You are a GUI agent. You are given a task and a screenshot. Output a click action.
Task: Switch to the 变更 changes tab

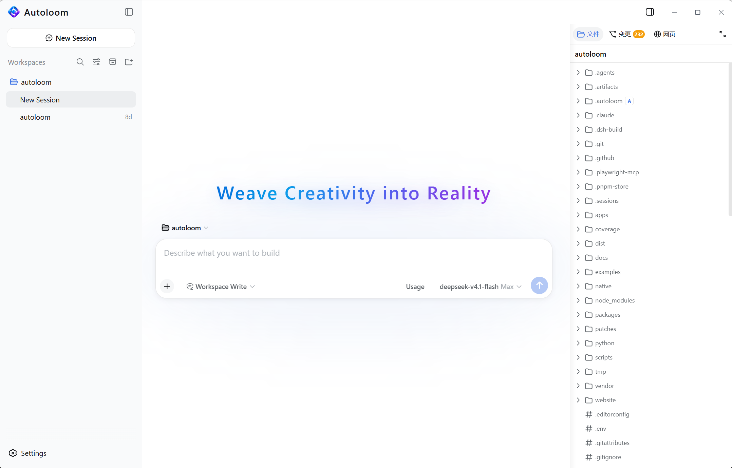[x=626, y=34]
